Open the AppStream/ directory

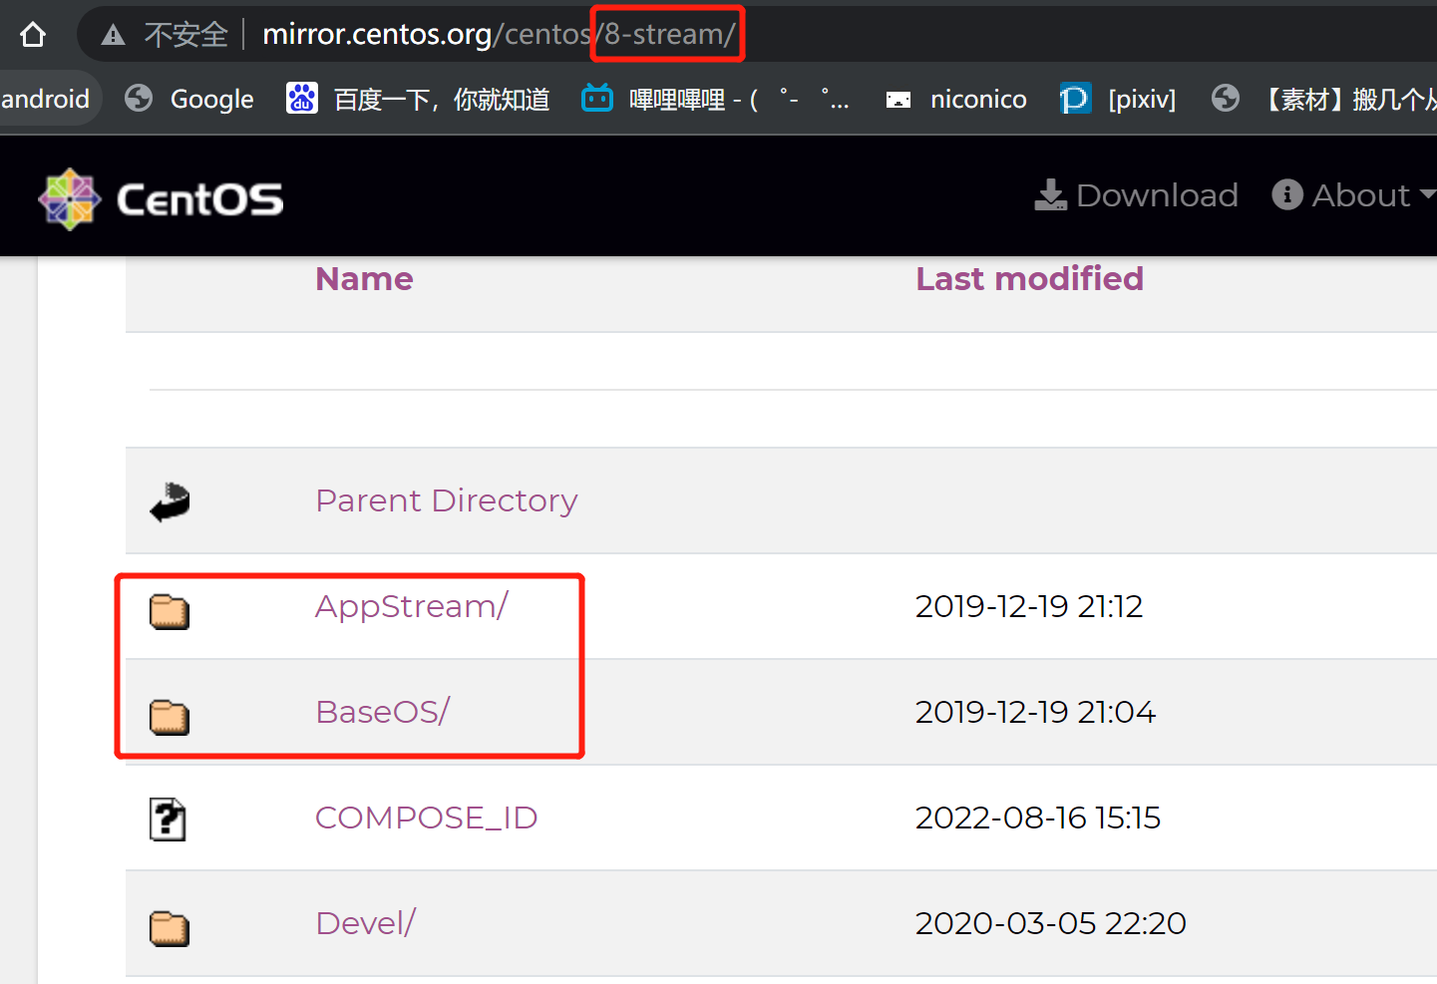pyautogui.click(x=412, y=606)
